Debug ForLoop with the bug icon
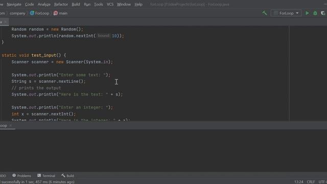The image size is (327, 184). pos(315,13)
